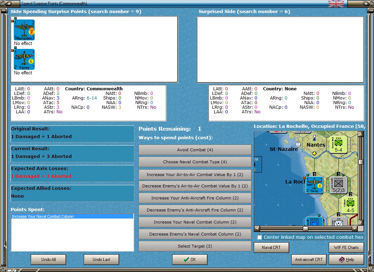This screenshot has width=374, height=272.
Task: Click the map scroll left arrow
Action: (x=257, y=228)
